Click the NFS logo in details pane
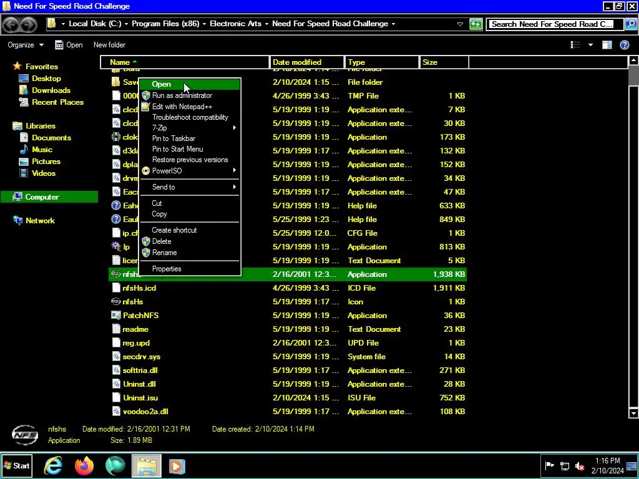Image resolution: width=639 pixels, height=479 pixels. pyautogui.click(x=25, y=435)
